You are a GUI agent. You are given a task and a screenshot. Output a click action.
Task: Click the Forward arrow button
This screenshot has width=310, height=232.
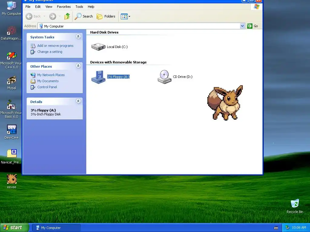tap(53, 16)
